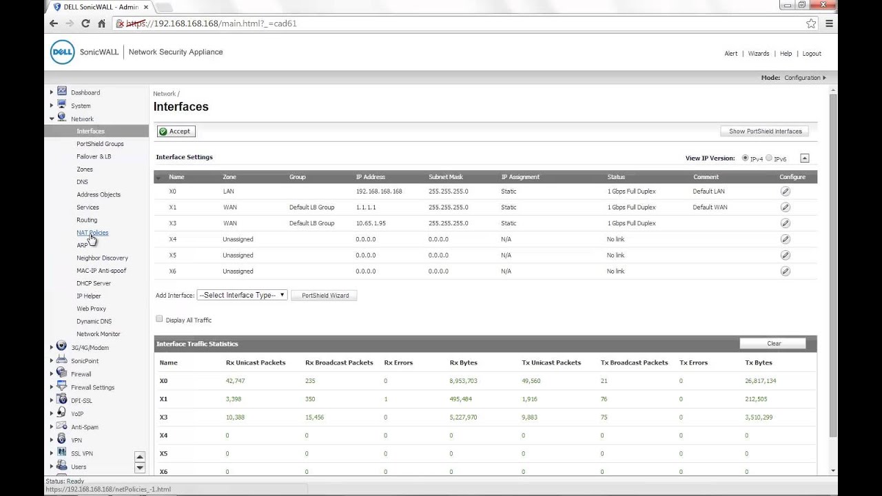Click the Firewall Settings sidebar icon
The image size is (882, 496).
click(x=62, y=386)
